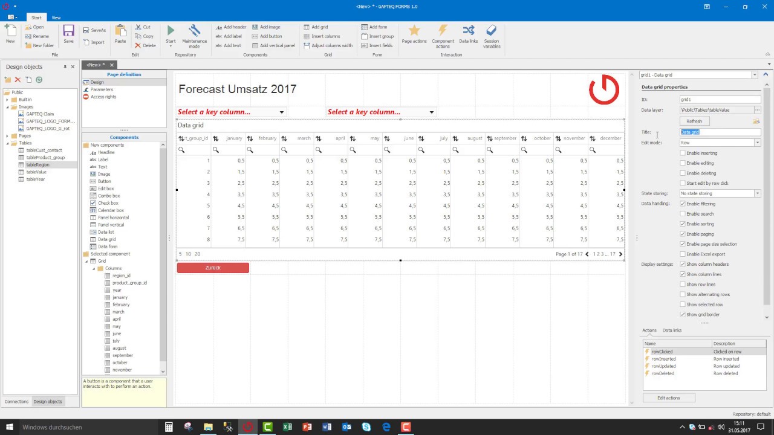Click the red Zurück button
Screen dimensions: 774x435
click(213, 268)
